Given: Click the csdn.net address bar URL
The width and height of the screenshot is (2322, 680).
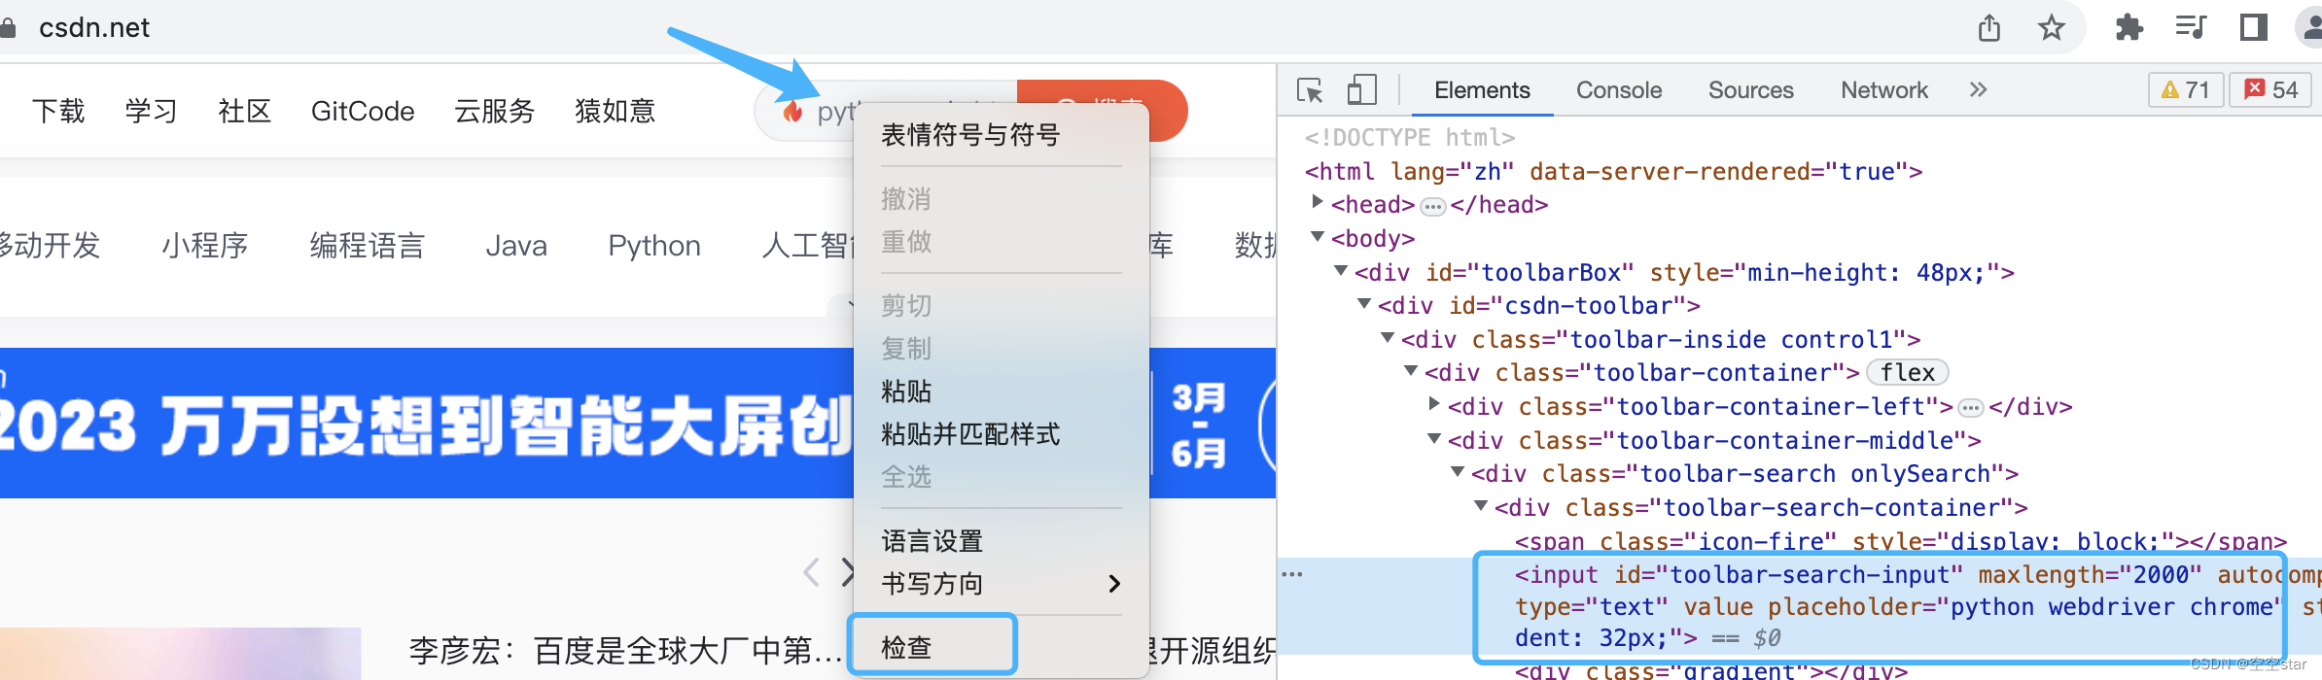Looking at the screenshot, I should click(x=94, y=27).
